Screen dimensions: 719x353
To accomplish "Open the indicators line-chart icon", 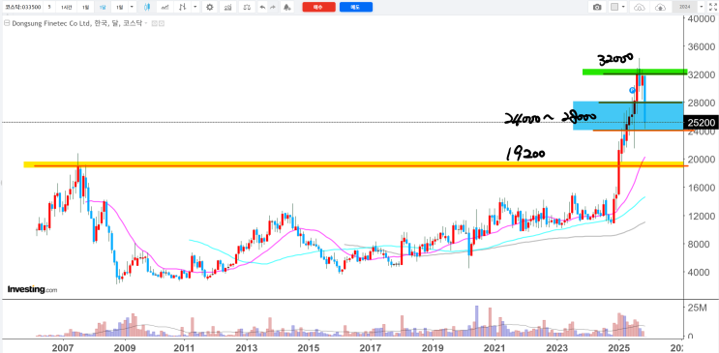I will (x=165, y=8).
